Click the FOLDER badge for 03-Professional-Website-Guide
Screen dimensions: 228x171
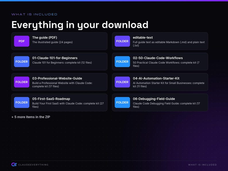coord(22,82)
